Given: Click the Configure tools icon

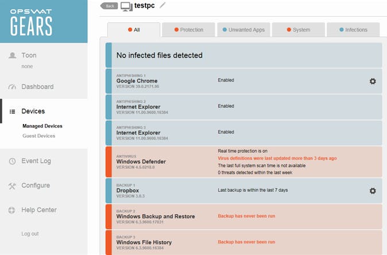Looking at the screenshot, I should [12, 186].
